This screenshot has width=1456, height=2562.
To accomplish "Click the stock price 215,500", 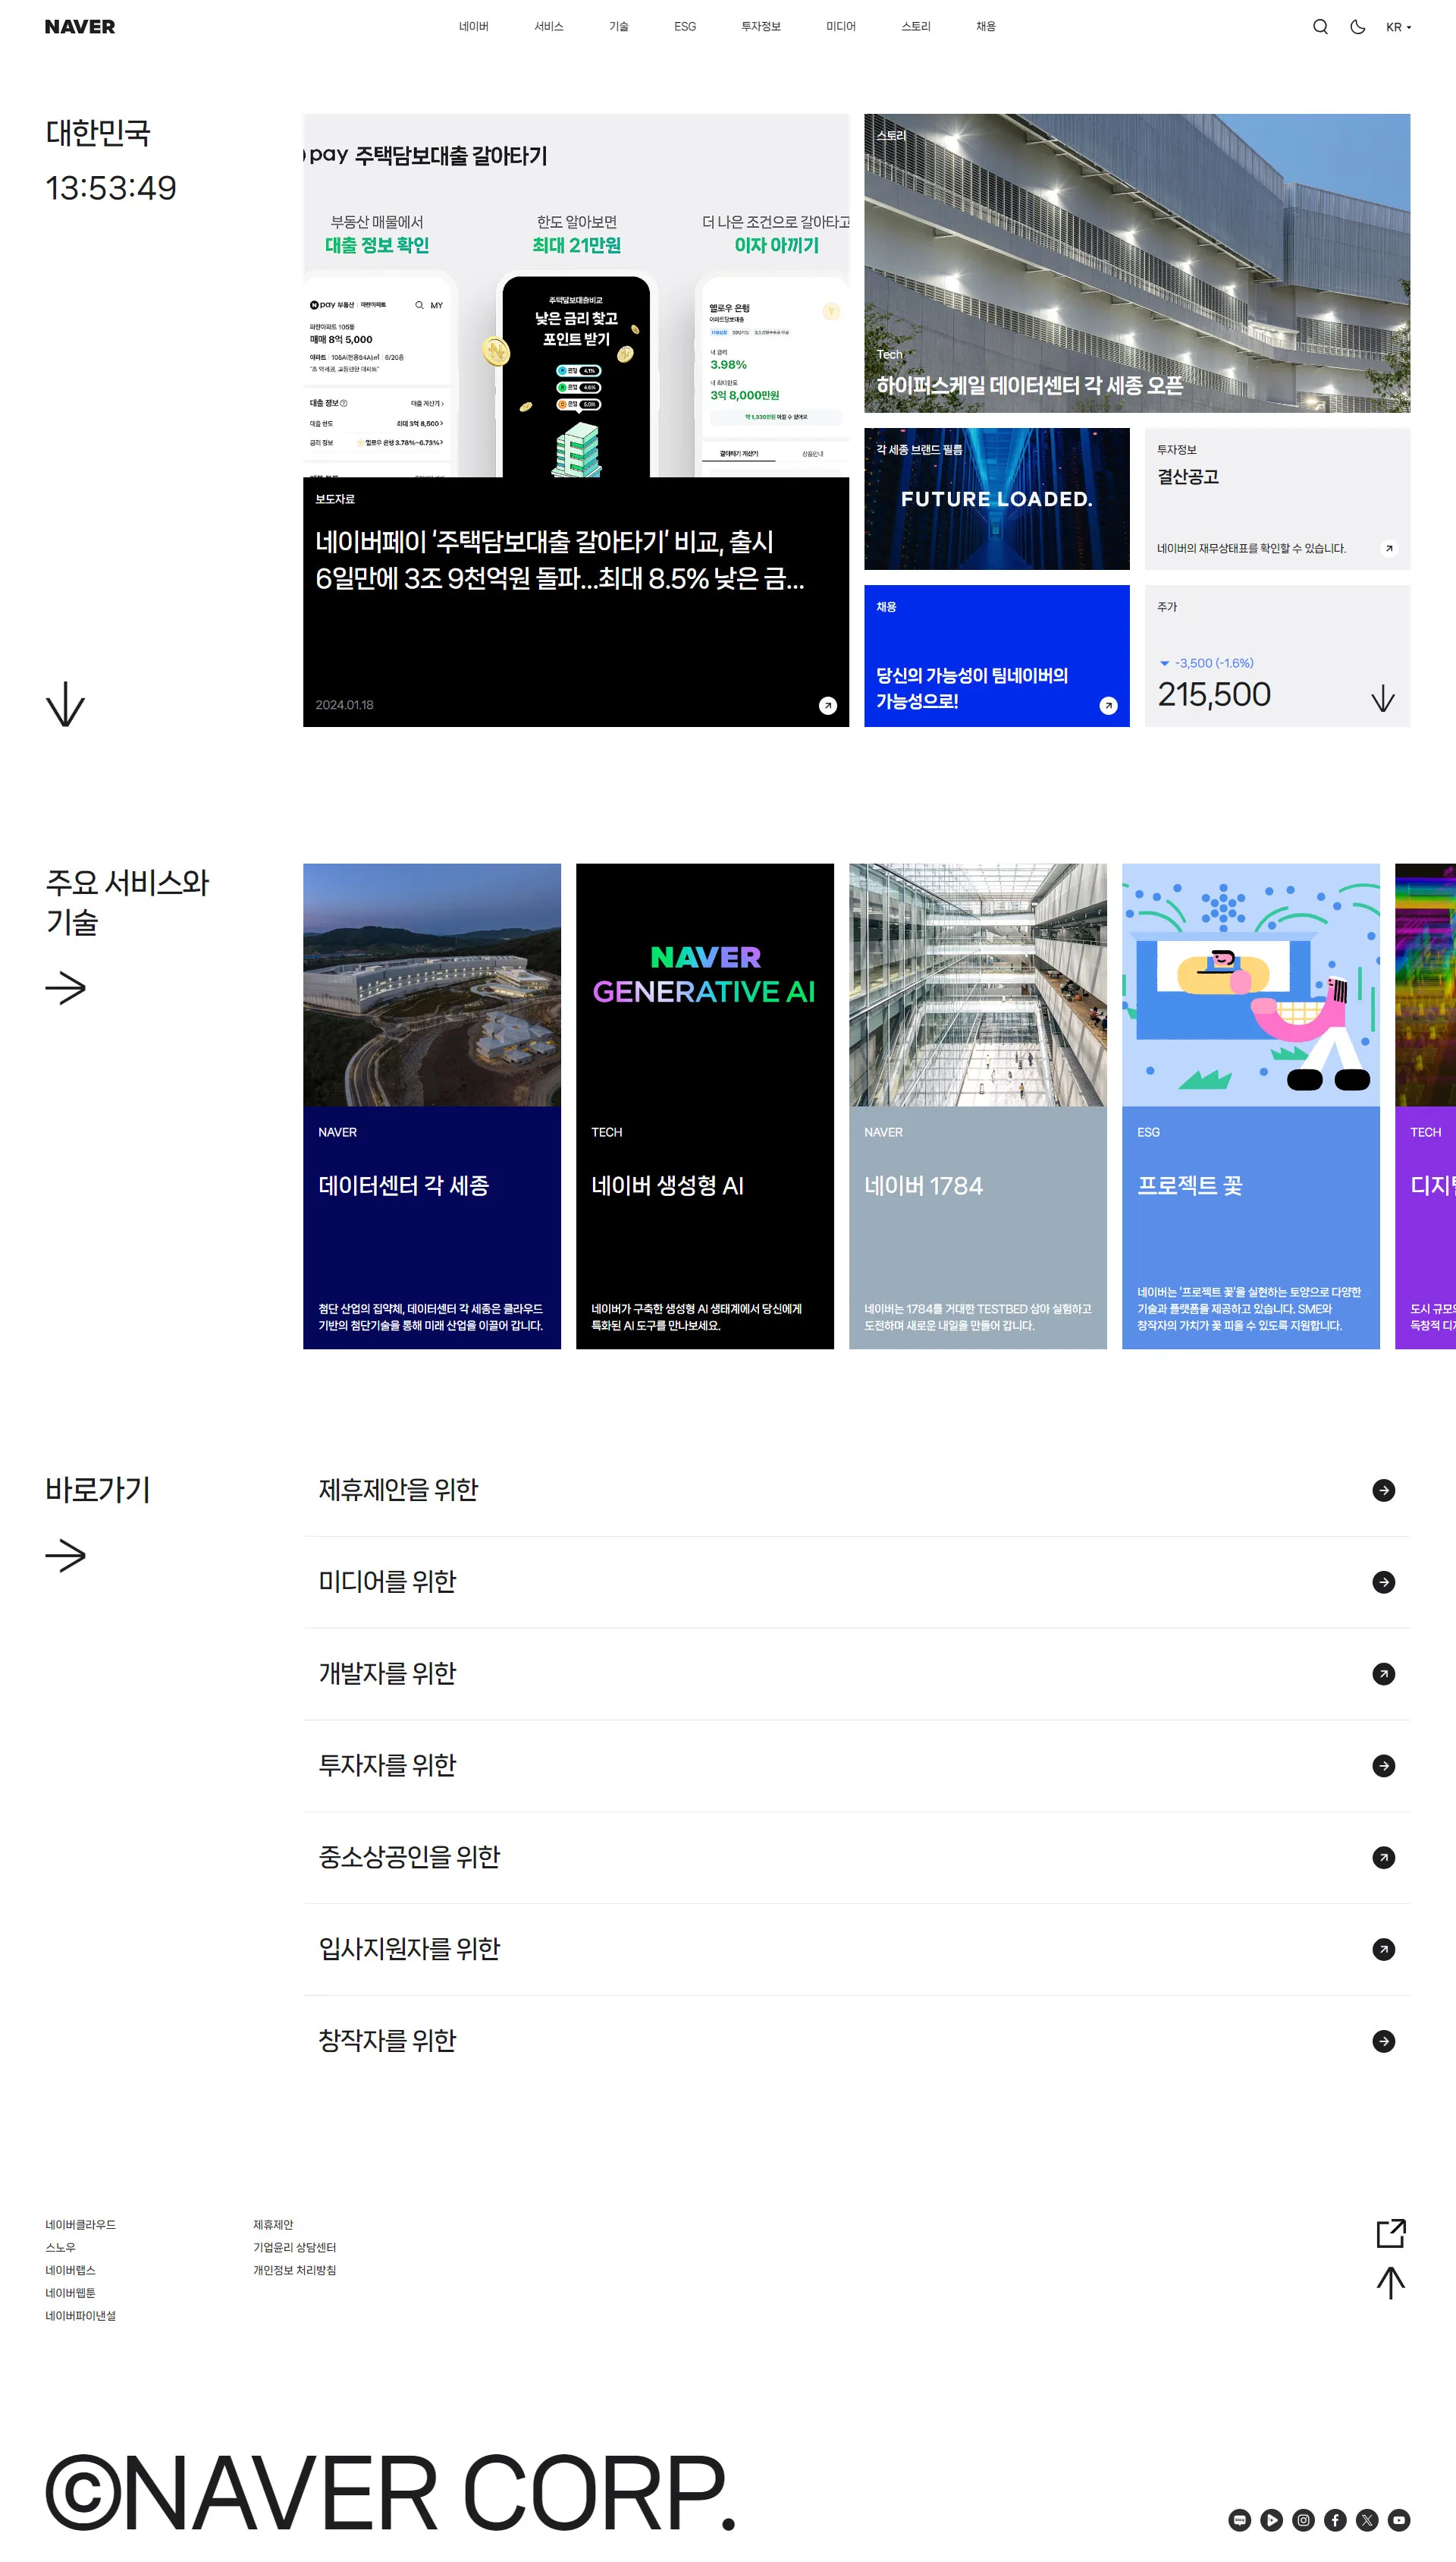I will pos(1214,695).
